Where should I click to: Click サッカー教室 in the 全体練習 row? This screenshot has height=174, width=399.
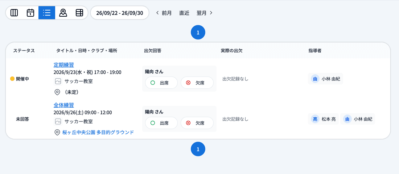point(79,121)
